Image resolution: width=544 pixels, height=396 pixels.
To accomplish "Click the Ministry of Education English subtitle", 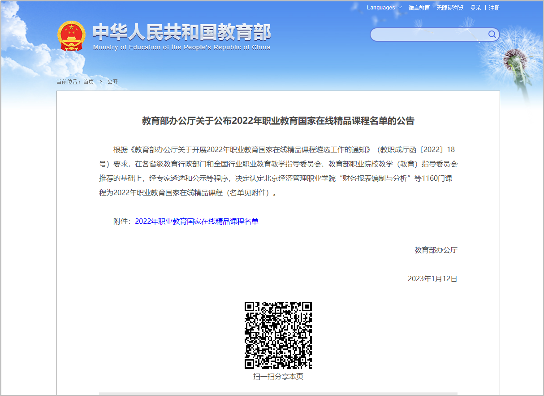I will pos(182,48).
